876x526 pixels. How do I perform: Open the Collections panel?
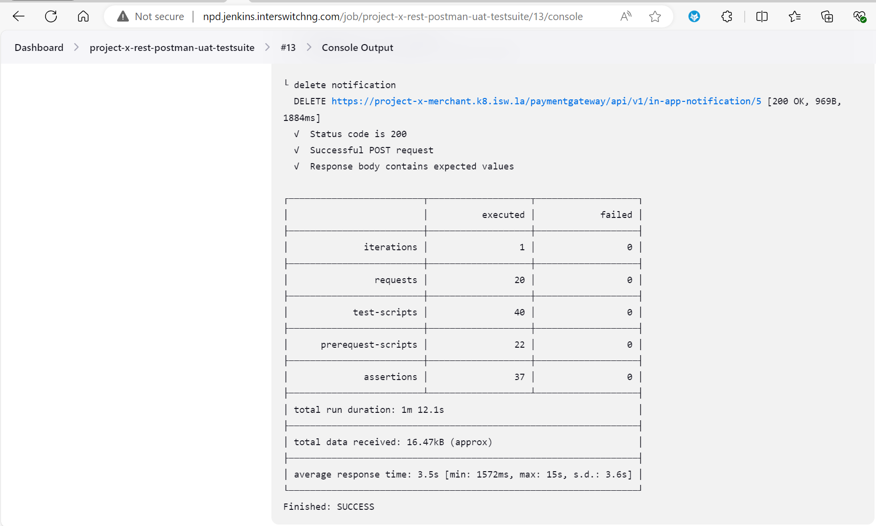[x=827, y=17]
